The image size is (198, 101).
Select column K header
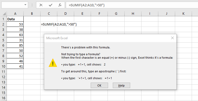click(183, 14)
